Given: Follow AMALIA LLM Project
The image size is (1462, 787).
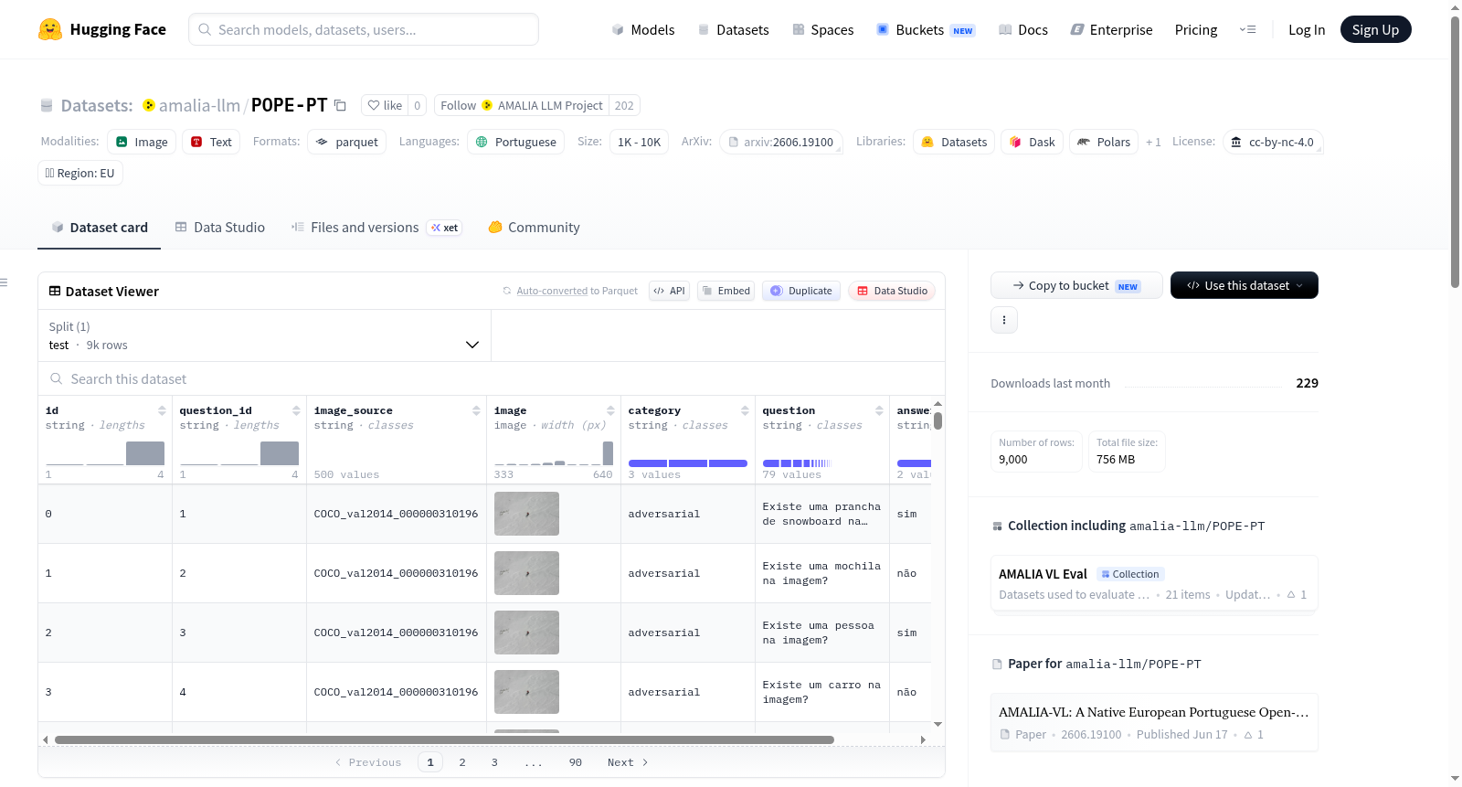Looking at the screenshot, I should point(522,105).
